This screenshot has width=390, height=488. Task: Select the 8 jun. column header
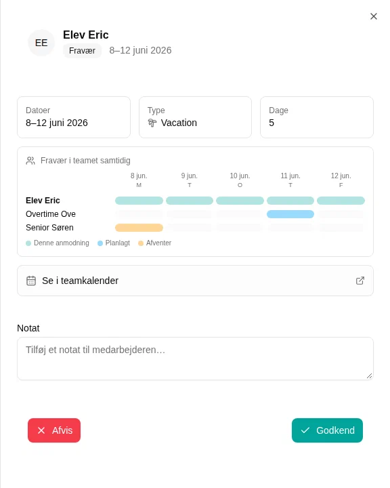click(139, 180)
